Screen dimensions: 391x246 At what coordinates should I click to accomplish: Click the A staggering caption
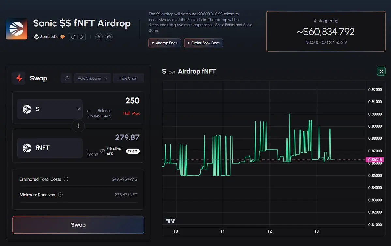coord(326,21)
